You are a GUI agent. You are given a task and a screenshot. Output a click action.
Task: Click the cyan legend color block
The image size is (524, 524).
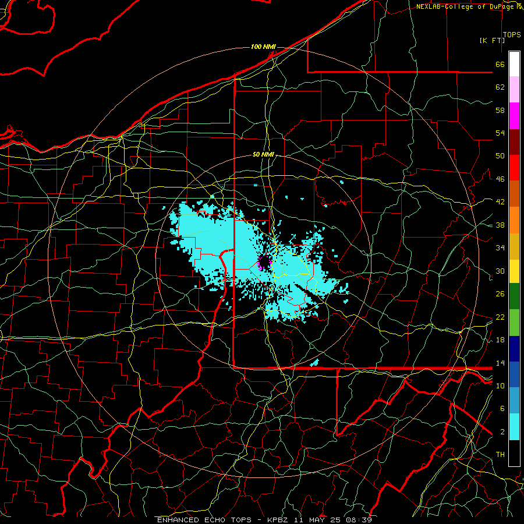point(514,427)
